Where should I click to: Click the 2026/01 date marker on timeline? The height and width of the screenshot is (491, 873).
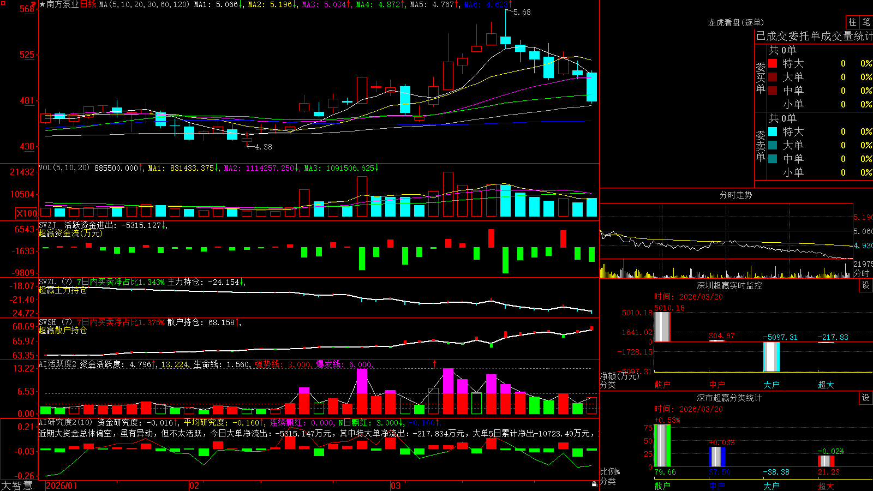pos(62,486)
